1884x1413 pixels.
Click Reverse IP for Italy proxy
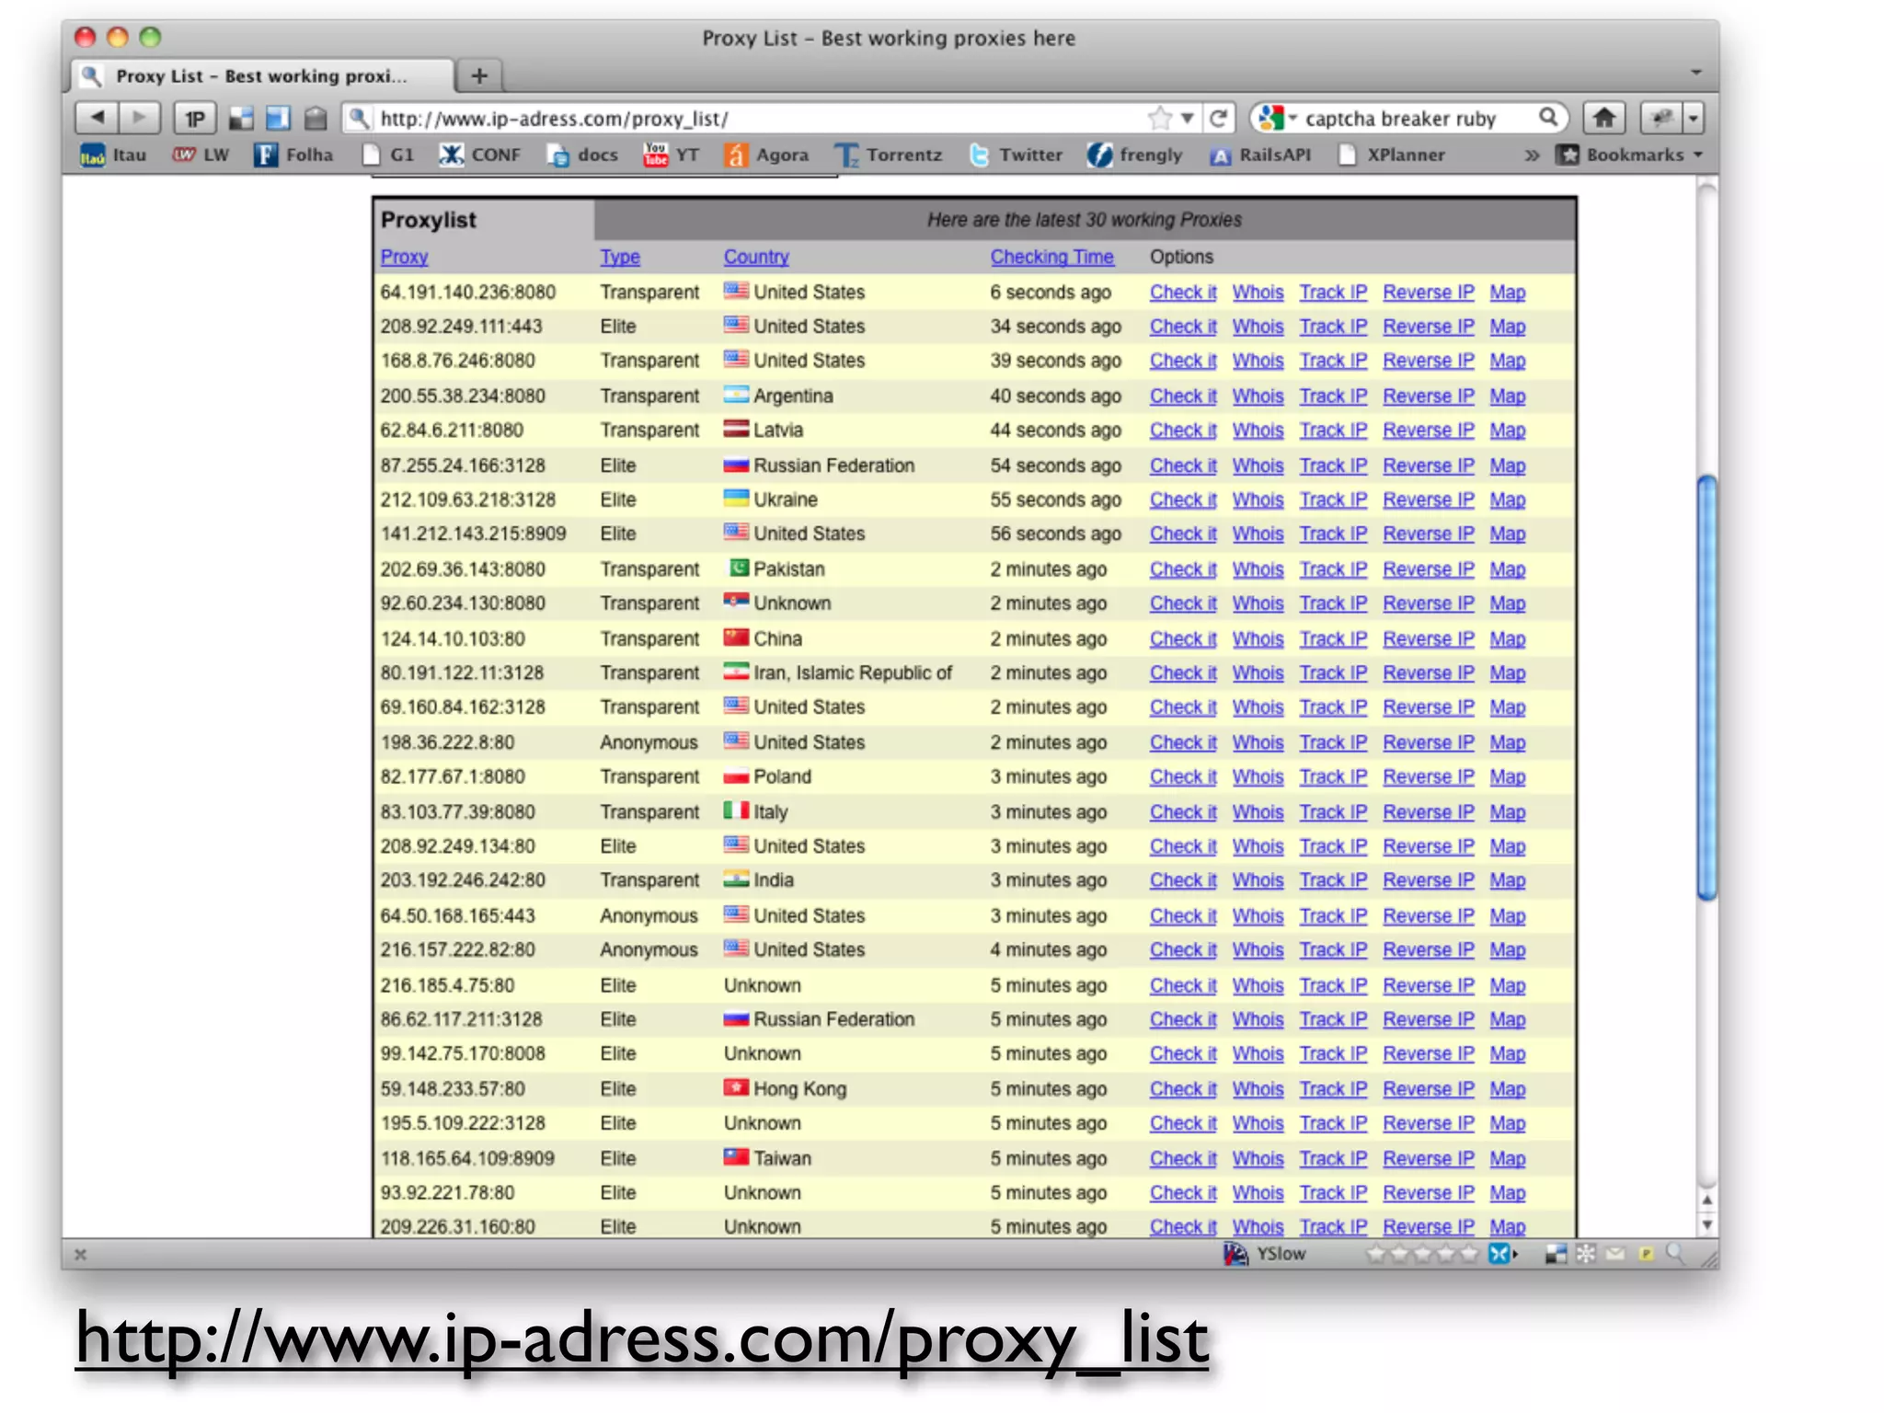point(1429,812)
